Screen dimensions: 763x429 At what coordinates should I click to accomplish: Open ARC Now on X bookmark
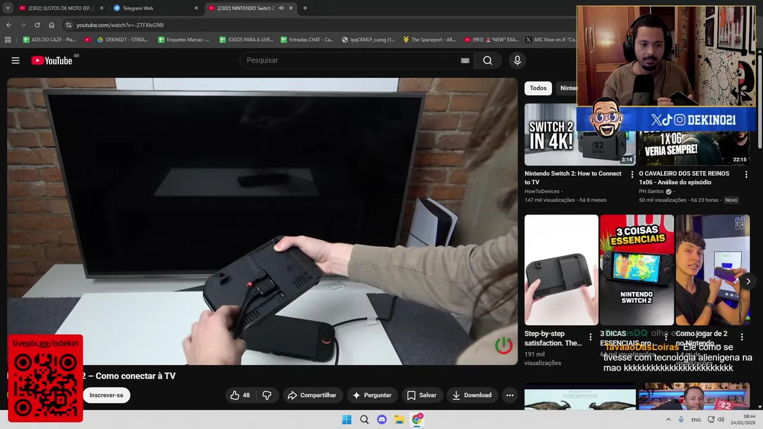550,40
